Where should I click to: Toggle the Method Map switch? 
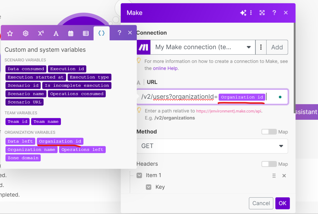click(269, 132)
